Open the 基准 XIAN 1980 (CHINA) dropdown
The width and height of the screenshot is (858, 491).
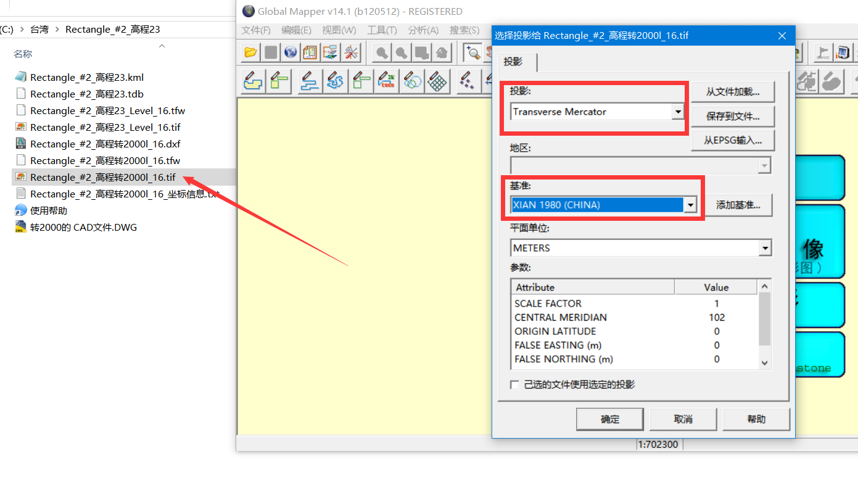[691, 205]
